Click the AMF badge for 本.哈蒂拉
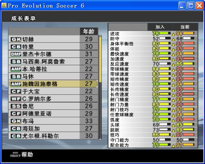 point(16,69)
